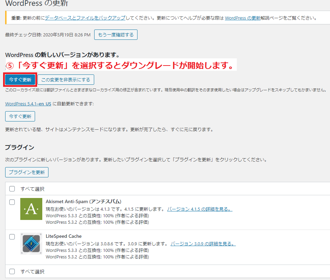
Task: View バージョン 4.1.5 の詳細を見る for Akismet
Action: [x=199, y=209]
